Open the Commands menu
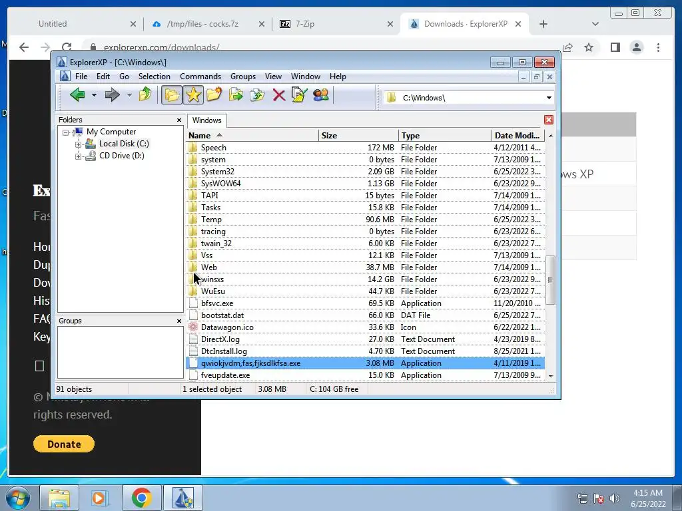Viewport: 682px width, 511px height. click(200, 77)
